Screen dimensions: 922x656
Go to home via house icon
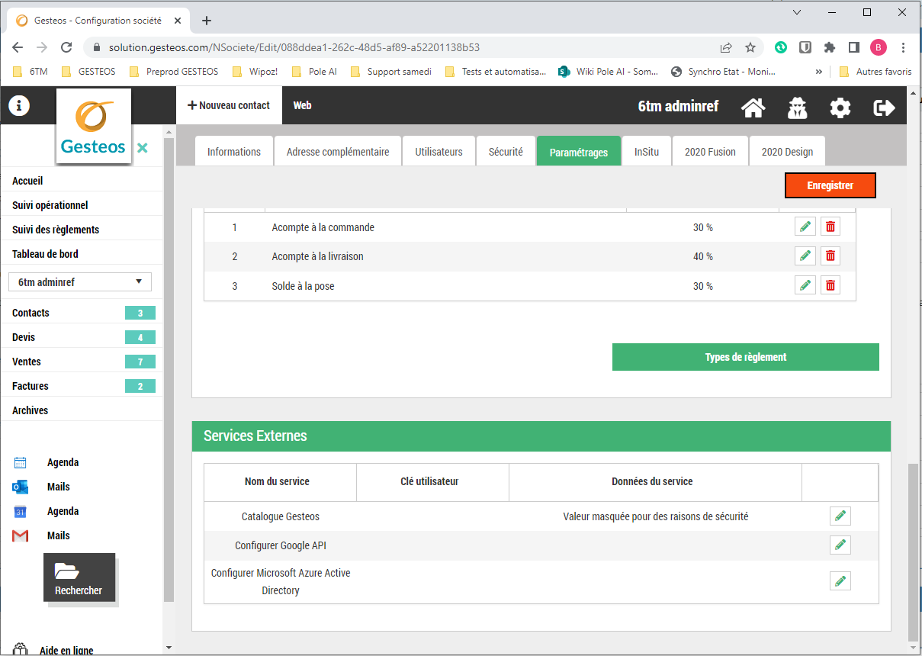pos(753,108)
